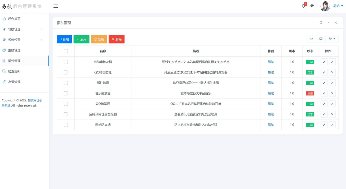Delete the QQ微信防红 plugin
This screenshot has height=189, width=346.
332,72
